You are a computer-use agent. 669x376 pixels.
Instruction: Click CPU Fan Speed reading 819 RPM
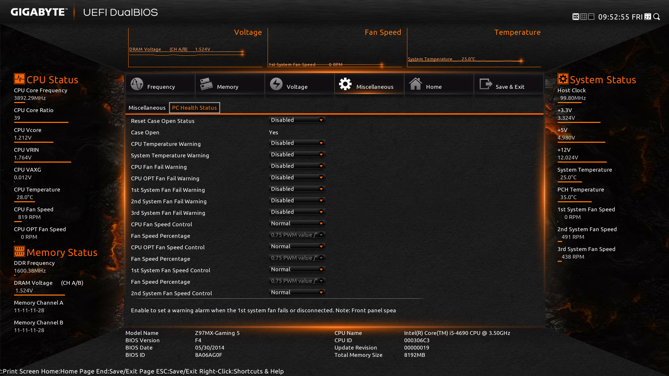pyautogui.click(x=29, y=217)
